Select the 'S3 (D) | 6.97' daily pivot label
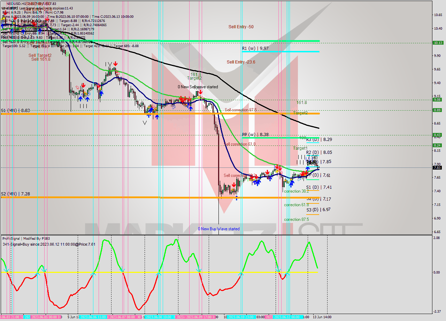This screenshot has width=446, height=321. [318, 210]
